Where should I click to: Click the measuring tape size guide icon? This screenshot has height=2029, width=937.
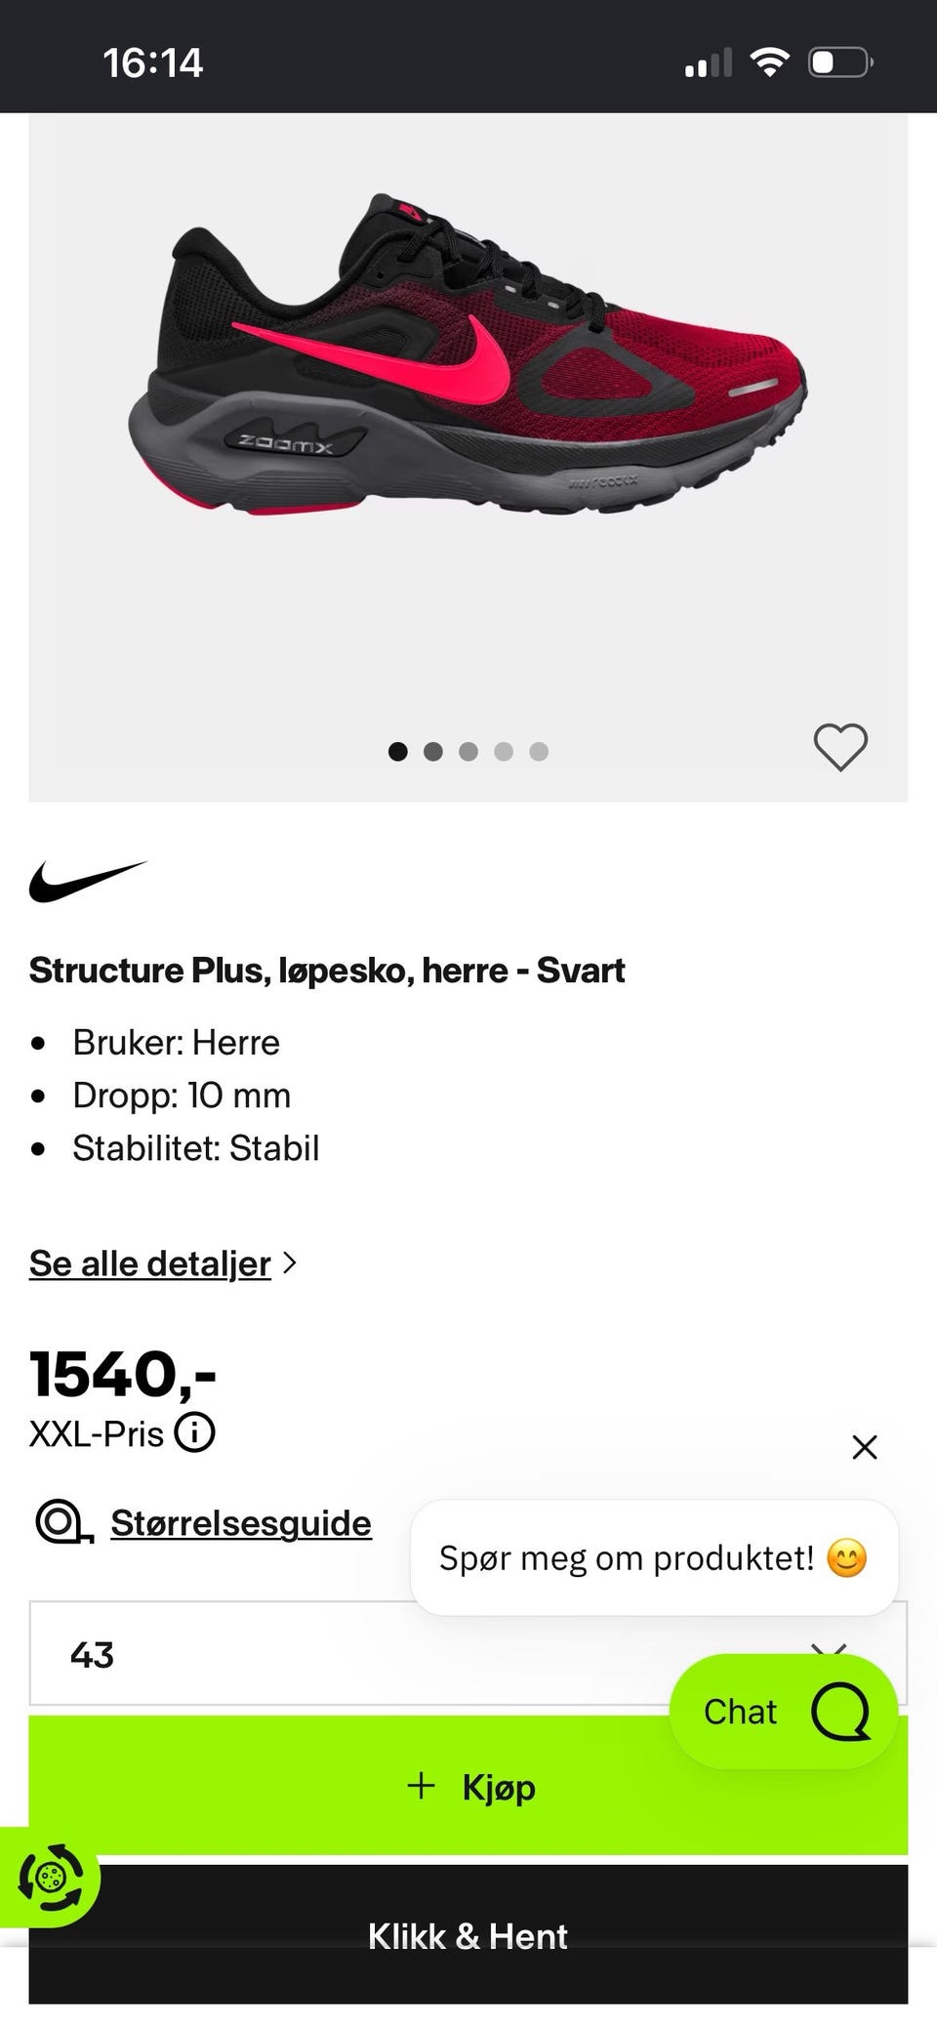[64, 1522]
